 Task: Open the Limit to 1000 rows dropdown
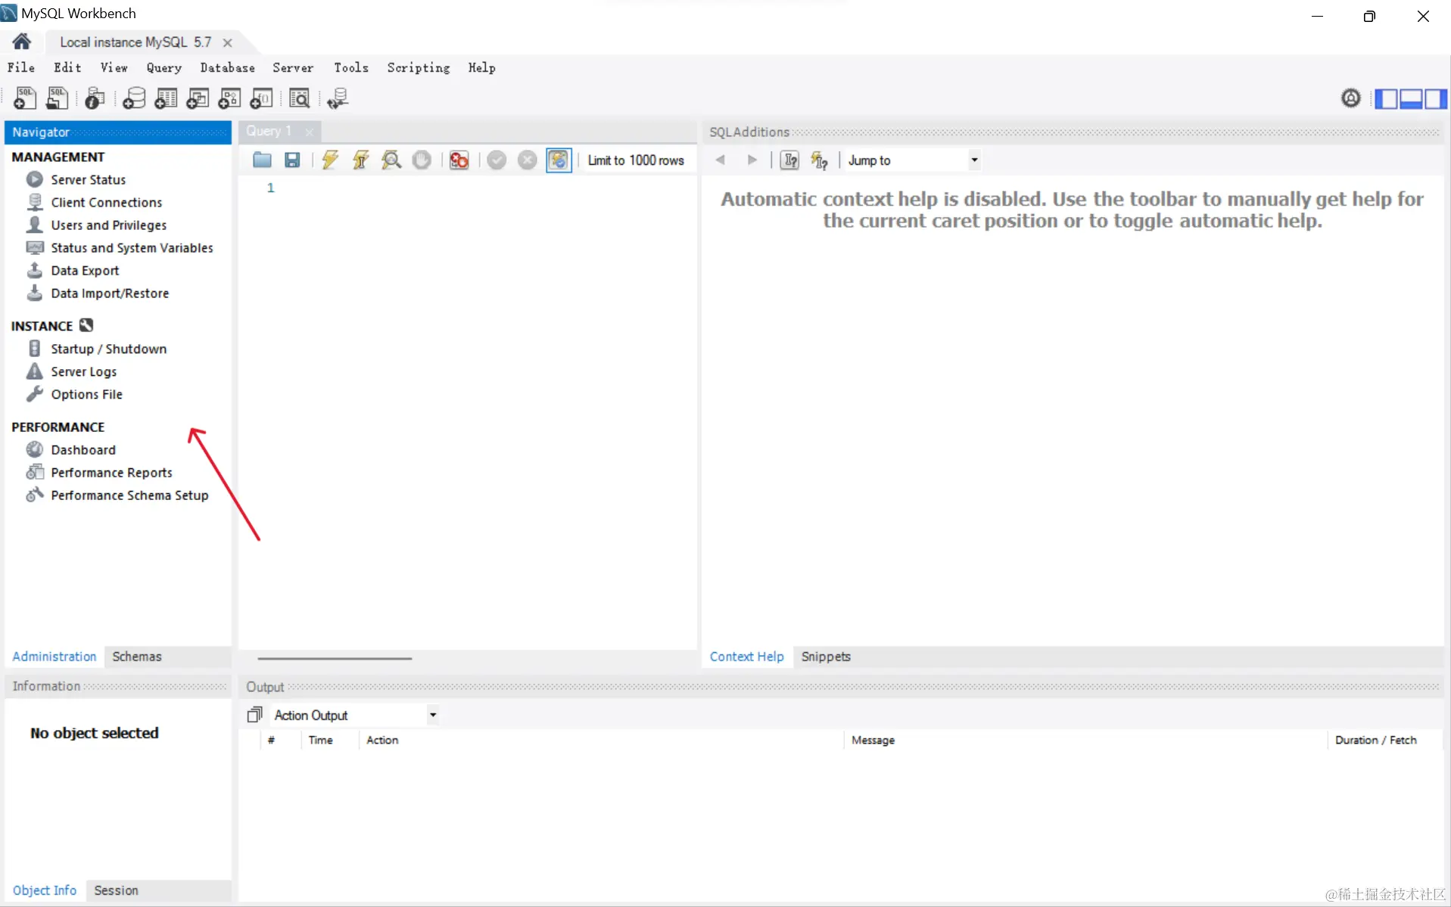(637, 160)
